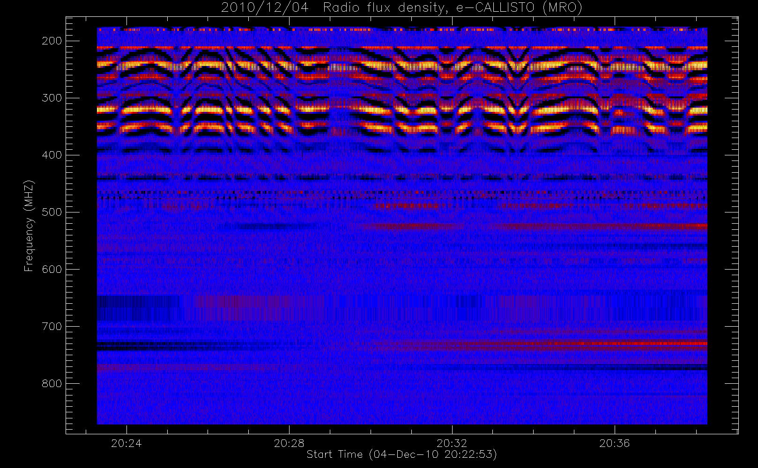Click the 600 frequency tick label
This screenshot has width=758, height=468.
click(x=52, y=269)
